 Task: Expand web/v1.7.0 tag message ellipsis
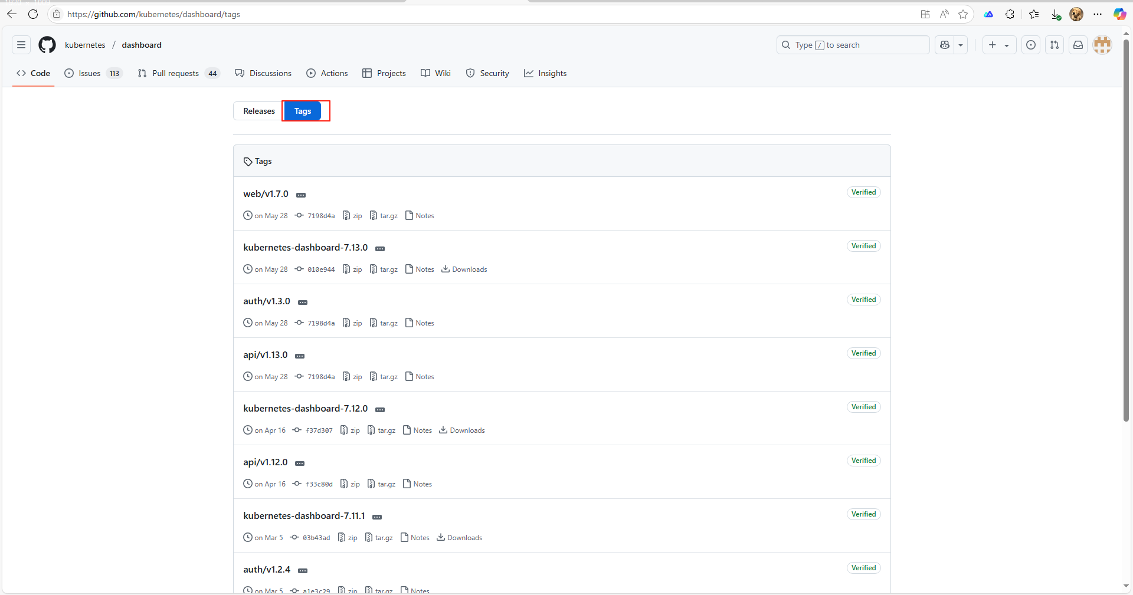301,195
